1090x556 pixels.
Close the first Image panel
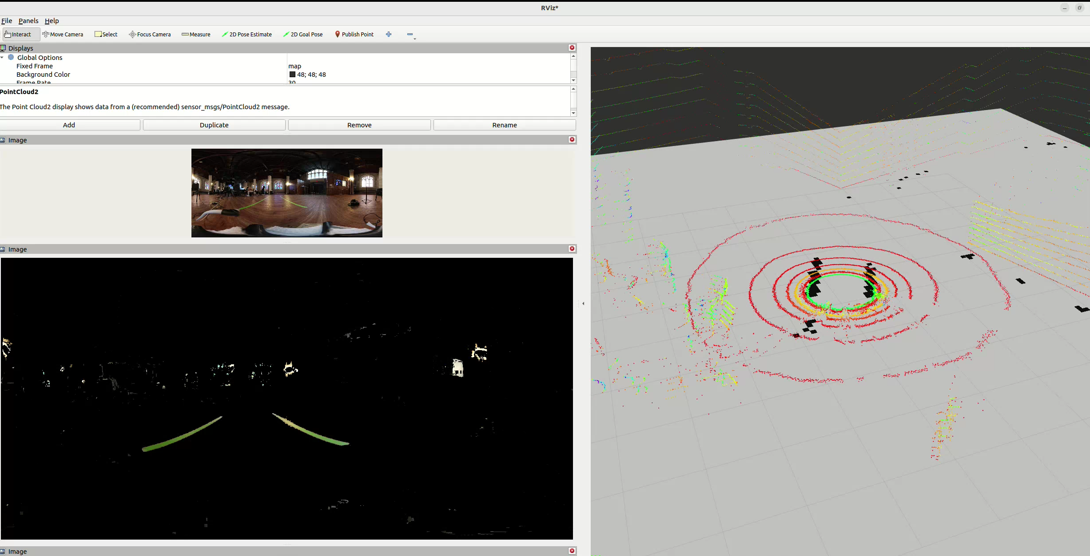pyautogui.click(x=572, y=140)
